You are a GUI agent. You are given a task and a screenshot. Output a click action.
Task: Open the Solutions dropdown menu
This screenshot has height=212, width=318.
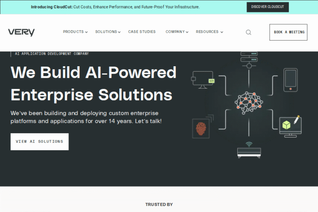click(x=108, y=32)
